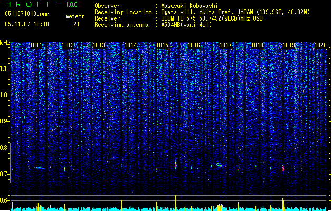
Task: Click the 1.1 kHz axis label
Action: pyautogui.click(x=5, y=69)
